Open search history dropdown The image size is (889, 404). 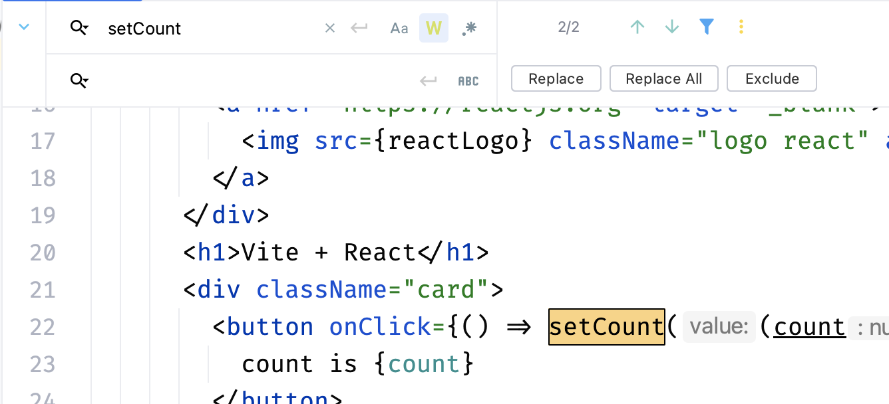(x=79, y=28)
